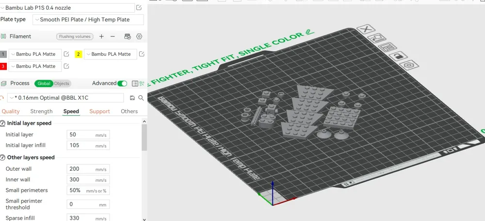485x221 pixels.
Task: Edit filament 2 preset icon
Action: pyautogui.click(x=141, y=54)
